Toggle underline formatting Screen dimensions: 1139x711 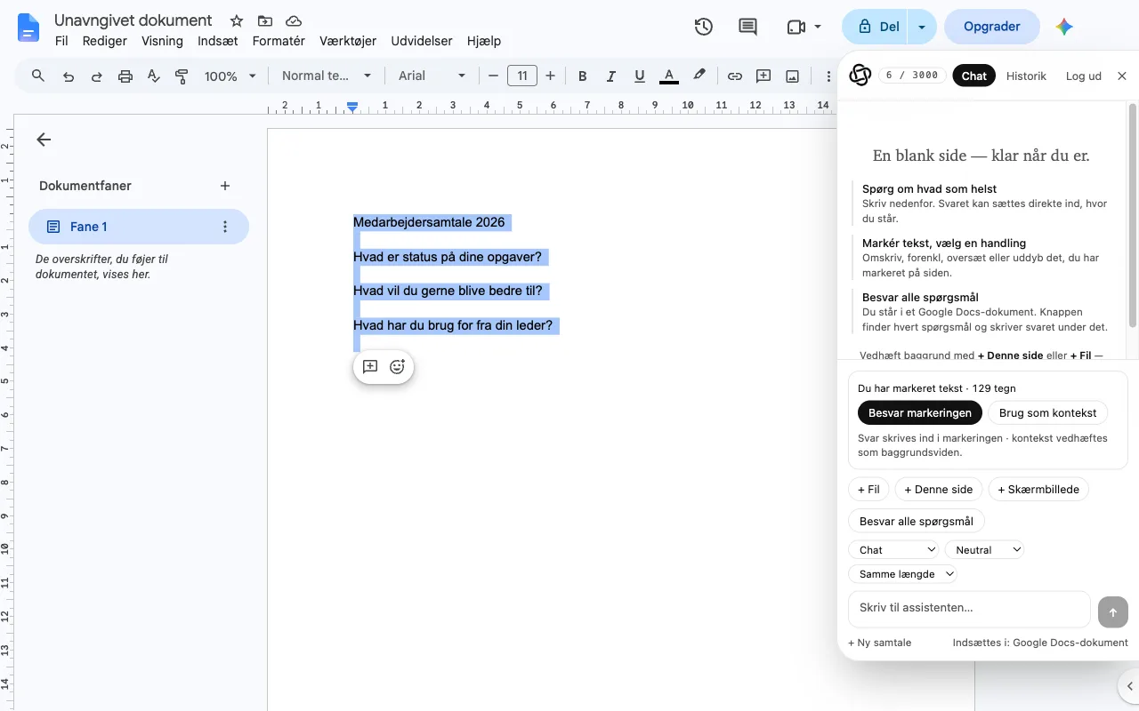pos(639,76)
